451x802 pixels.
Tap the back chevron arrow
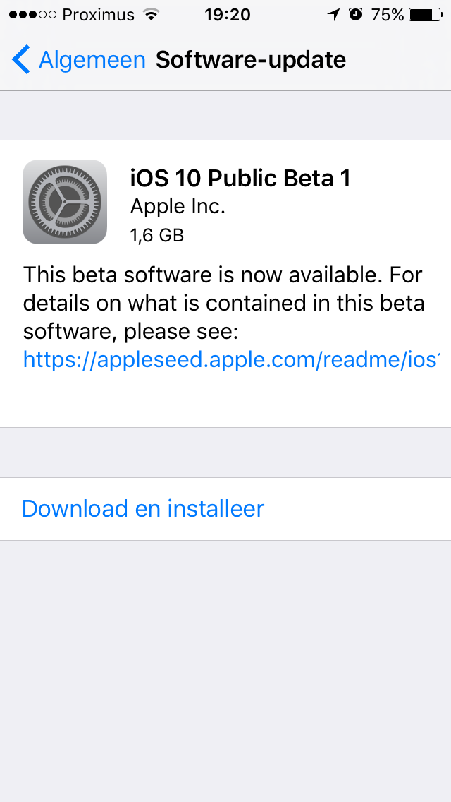pos(21,59)
